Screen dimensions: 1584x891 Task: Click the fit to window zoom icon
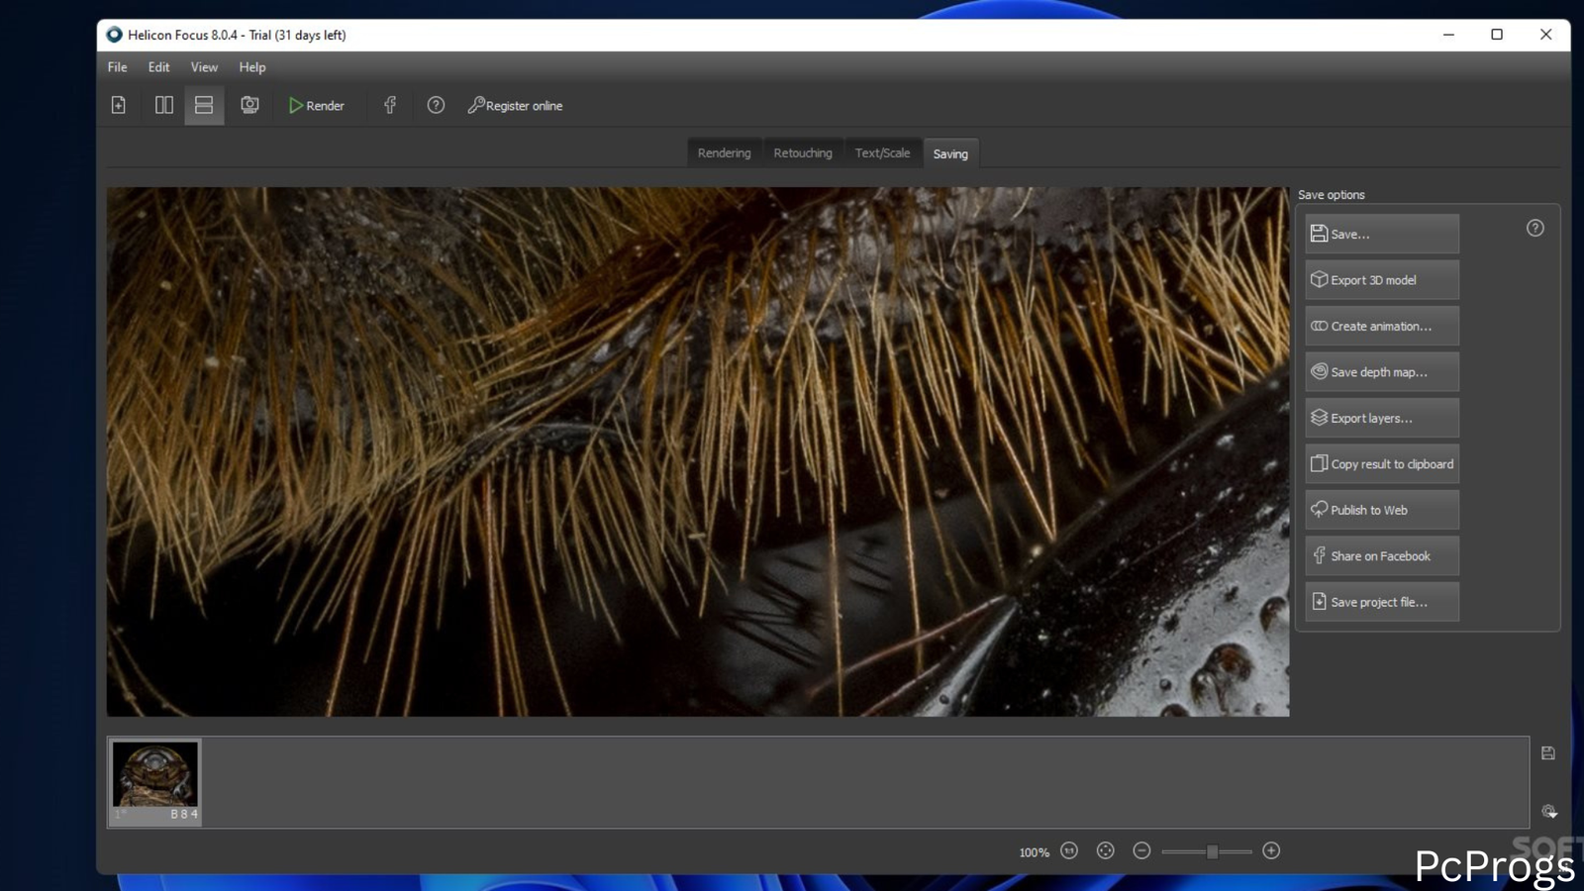pos(1106,851)
